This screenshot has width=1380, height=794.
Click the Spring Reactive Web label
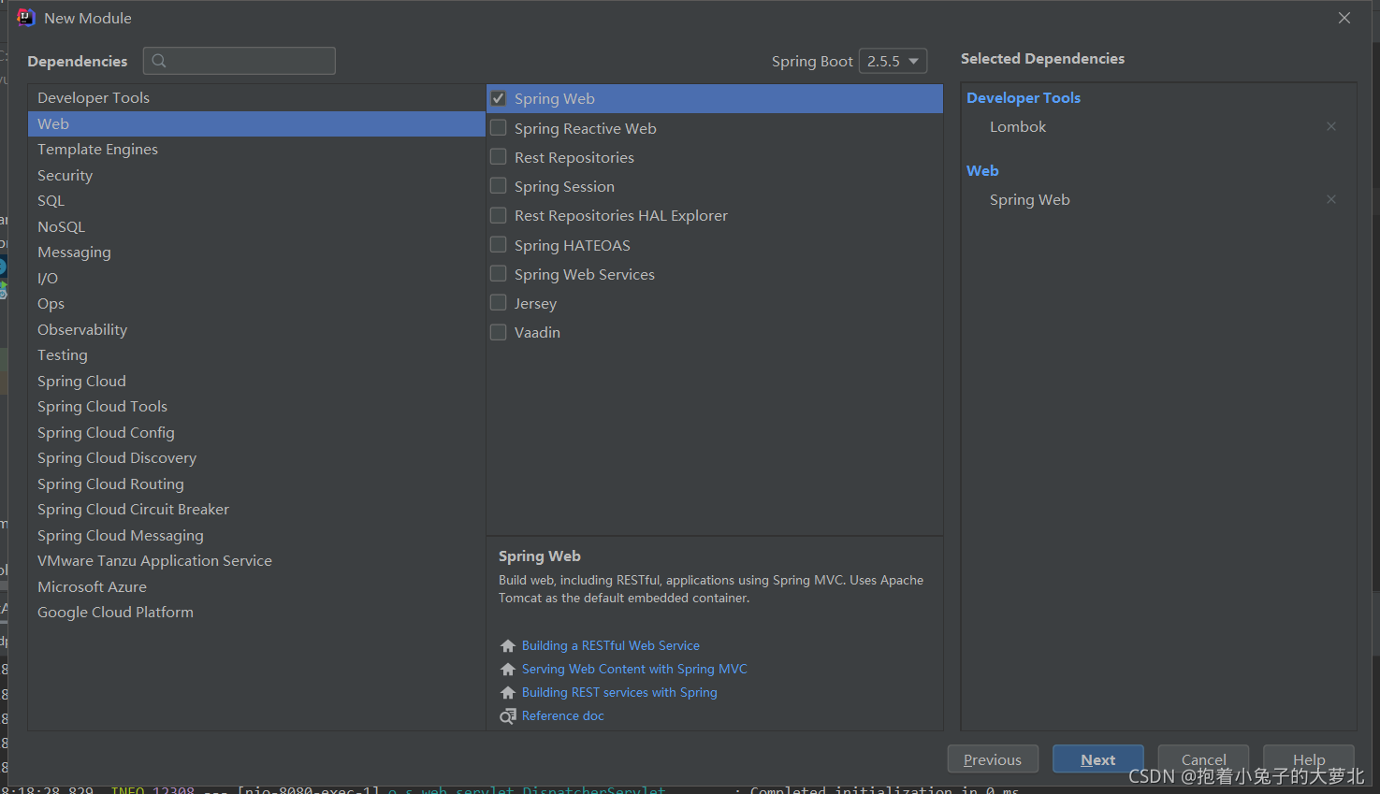(586, 128)
